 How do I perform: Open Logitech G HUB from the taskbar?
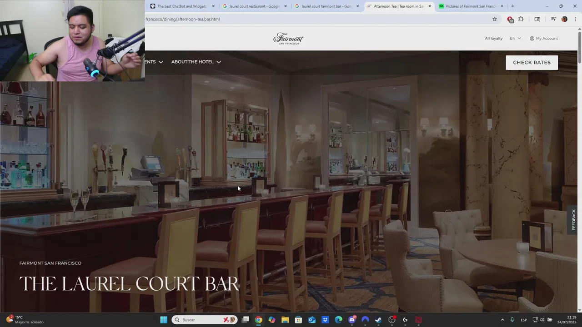click(405, 320)
